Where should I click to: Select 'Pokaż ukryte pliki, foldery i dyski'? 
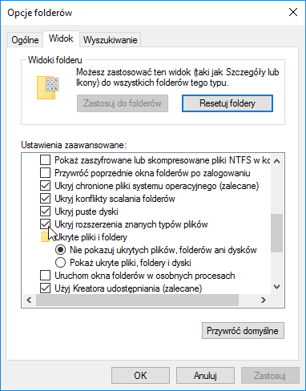(x=60, y=263)
